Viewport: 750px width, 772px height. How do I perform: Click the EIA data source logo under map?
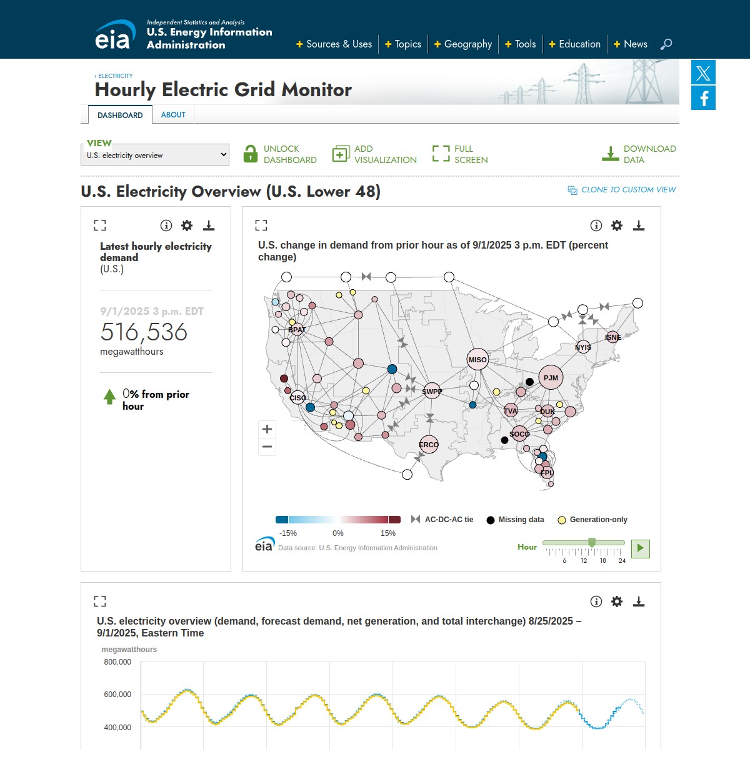(x=264, y=545)
